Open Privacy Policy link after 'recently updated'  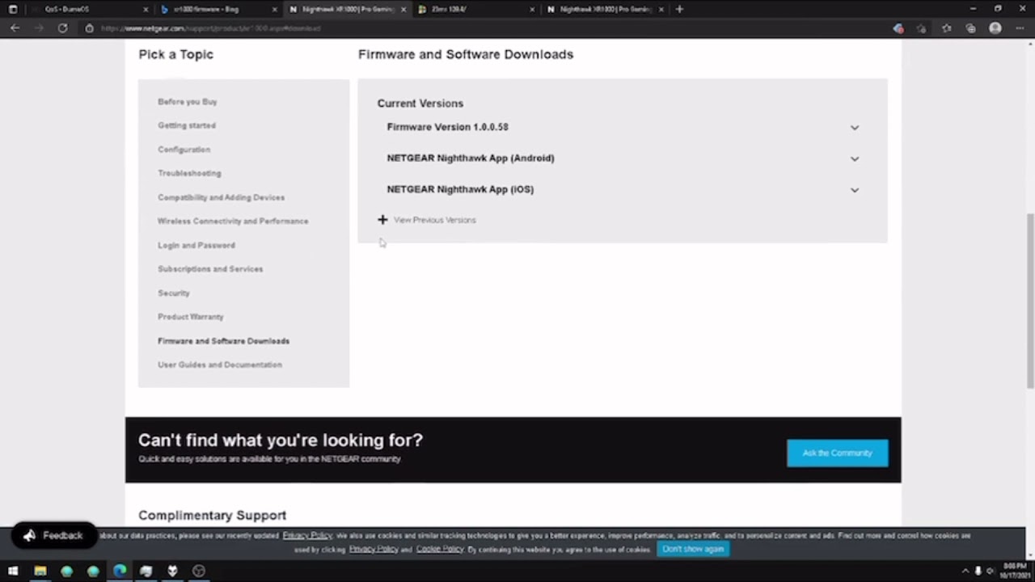pos(307,535)
